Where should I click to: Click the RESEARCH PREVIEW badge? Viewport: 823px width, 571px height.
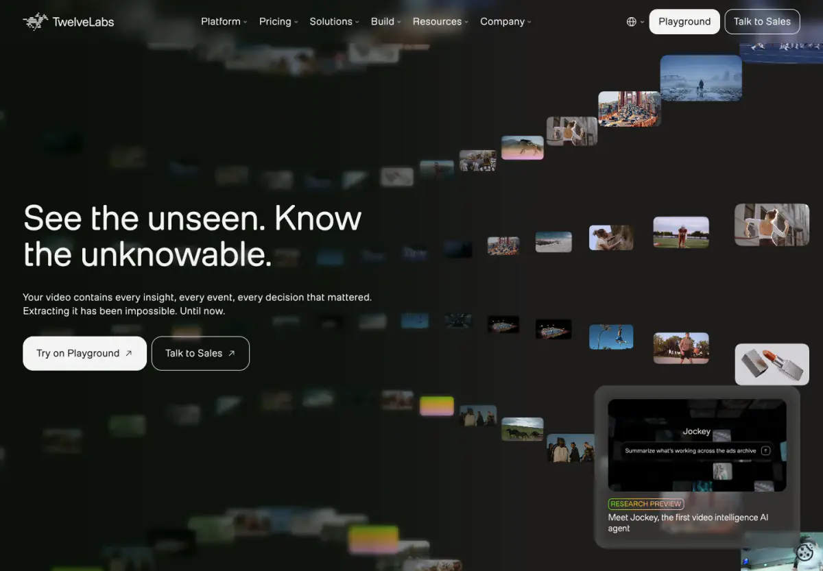[x=645, y=504]
